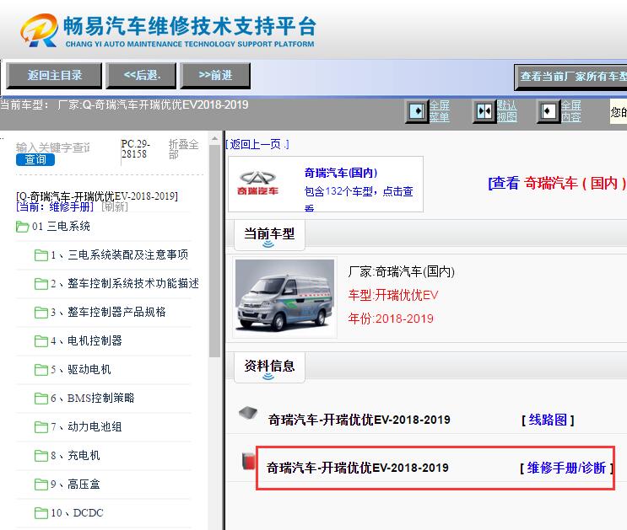Open 4、电机控制器 entry
Viewport: 627px width, 530px height.
click(x=86, y=340)
